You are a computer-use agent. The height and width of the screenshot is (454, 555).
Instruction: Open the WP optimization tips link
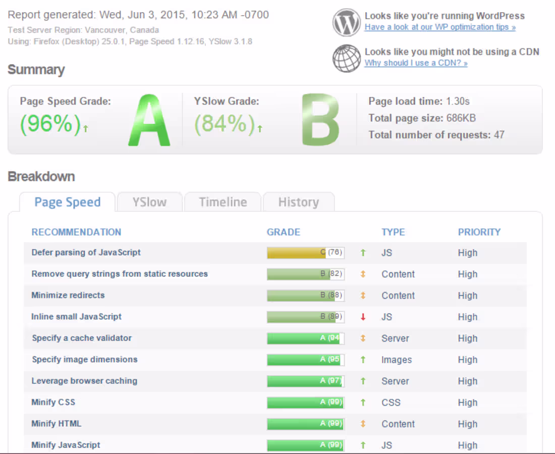(x=440, y=27)
